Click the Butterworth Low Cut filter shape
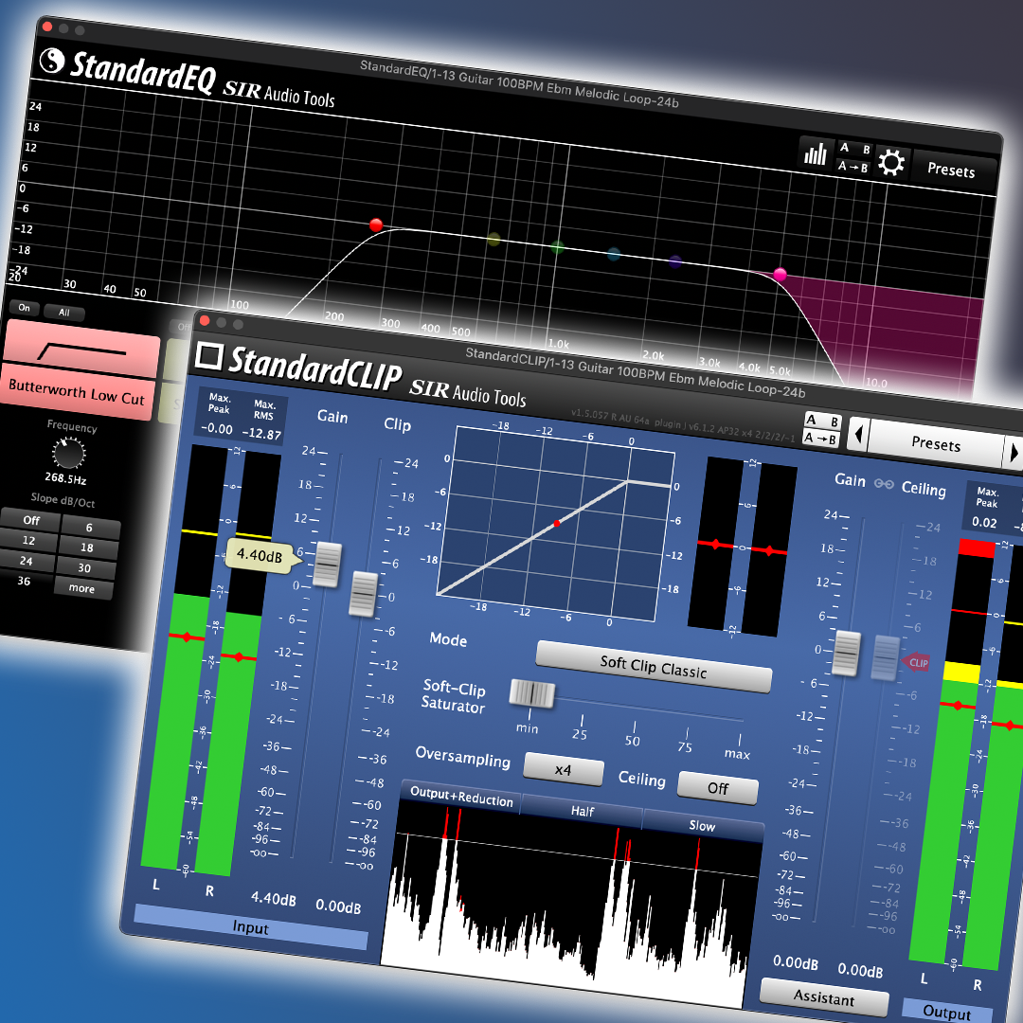Viewport: 1023px width, 1023px height. pos(81,349)
